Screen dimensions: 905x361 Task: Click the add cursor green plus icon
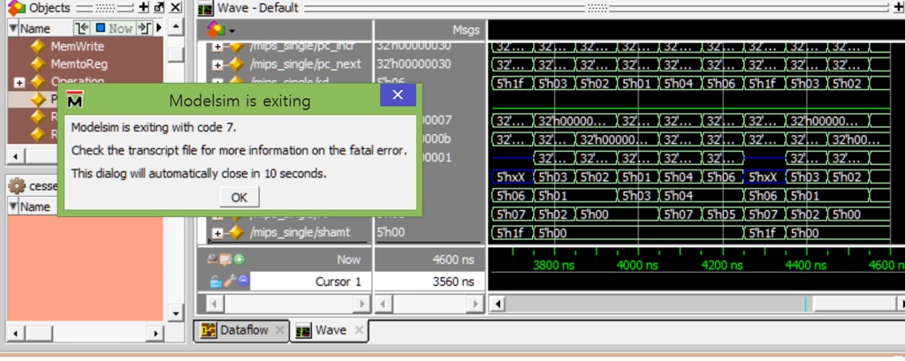point(240,260)
